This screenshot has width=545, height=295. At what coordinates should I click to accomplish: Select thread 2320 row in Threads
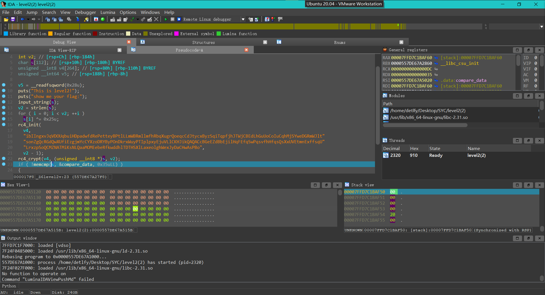click(x=456, y=155)
